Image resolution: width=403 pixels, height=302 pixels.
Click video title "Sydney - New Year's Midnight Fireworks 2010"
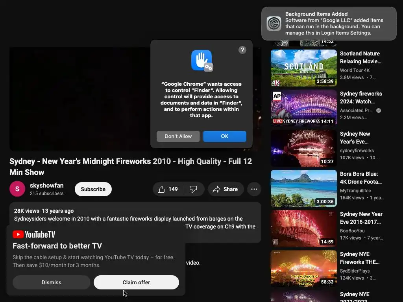131,167
